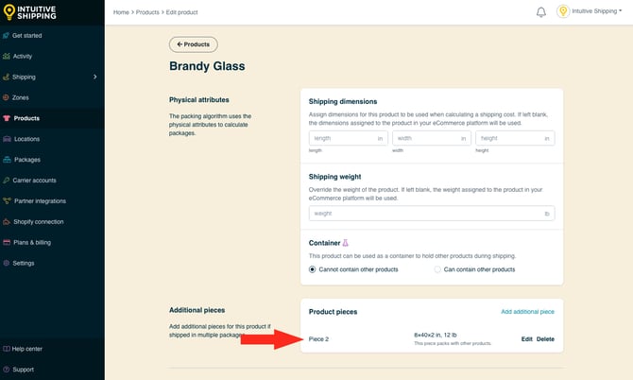Click the flask icon beside Container
The width and height of the screenshot is (633, 380).
point(345,243)
